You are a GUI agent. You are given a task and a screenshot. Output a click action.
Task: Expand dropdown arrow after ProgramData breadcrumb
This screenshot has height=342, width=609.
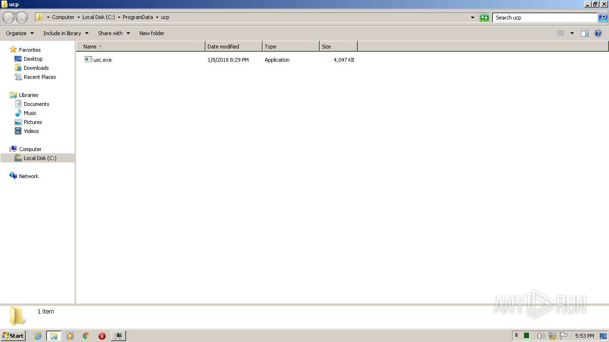(157, 17)
